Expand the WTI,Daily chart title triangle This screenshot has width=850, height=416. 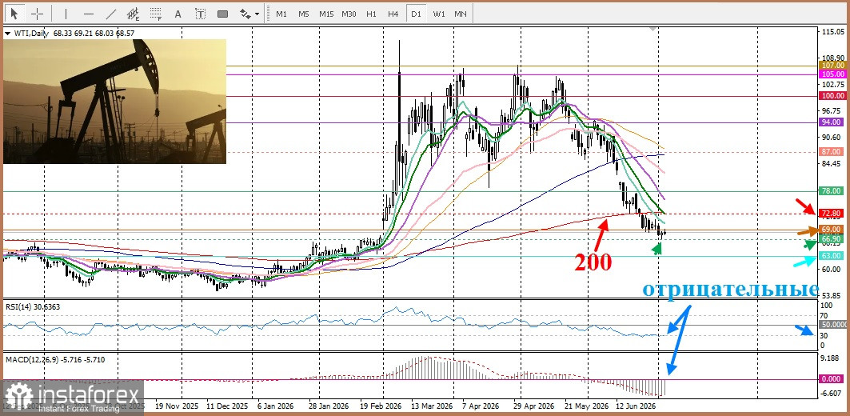(x=7, y=34)
